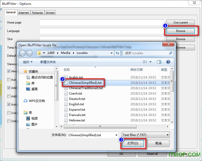Image resolution: width=202 pixels, height=161 pixels.
Task: Open the Text files (*.TXT) filter dropdown
Action: coord(146,135)
